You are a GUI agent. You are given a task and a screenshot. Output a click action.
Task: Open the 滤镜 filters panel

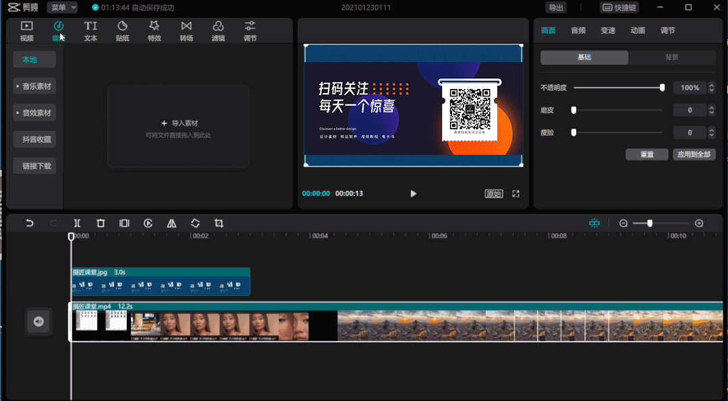point(218,31)
